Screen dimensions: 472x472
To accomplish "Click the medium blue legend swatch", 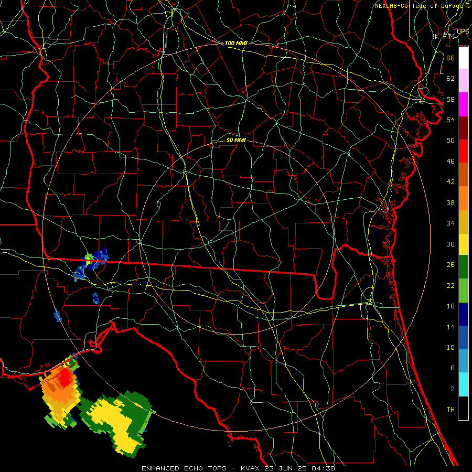I will pos(463,337).
